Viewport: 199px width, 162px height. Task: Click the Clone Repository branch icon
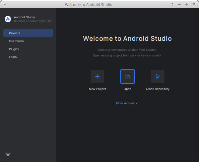158,76
